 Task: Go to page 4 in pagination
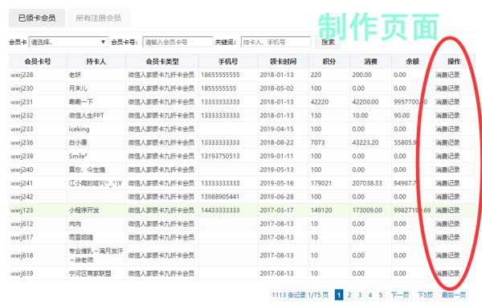tap(370, 295)
